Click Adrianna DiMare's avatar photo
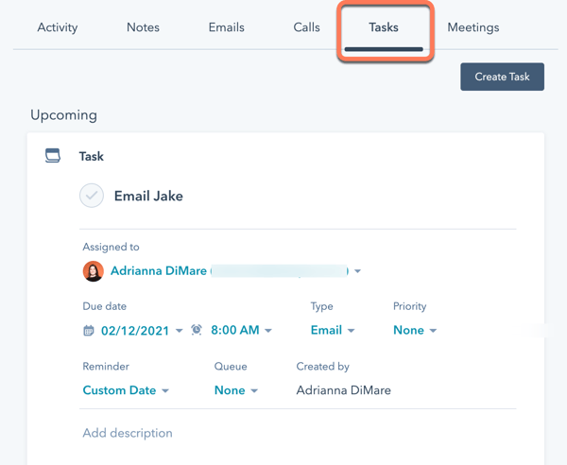 click(94, 271)
